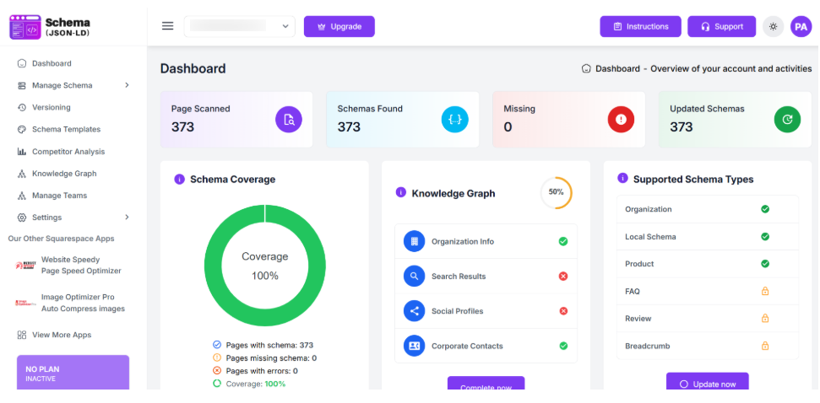
Task: Click the Schema Coverage info icon
Action: [179, 179]
